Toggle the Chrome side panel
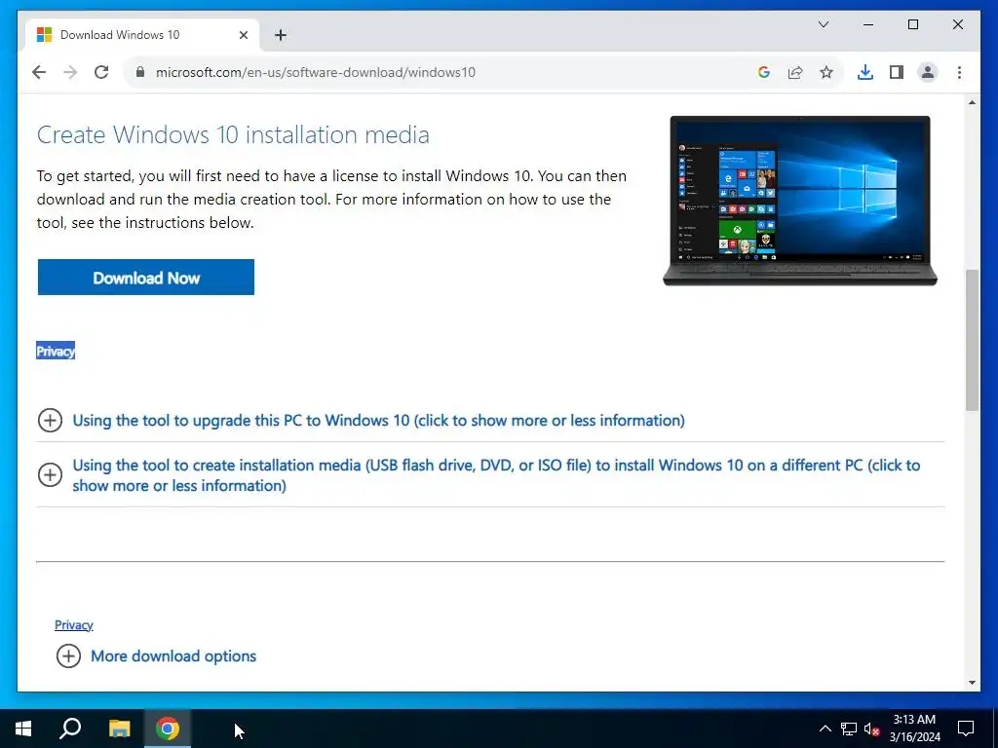Image resolution: width=998 pixels, height=748 pixels. (x=897, y=72)
